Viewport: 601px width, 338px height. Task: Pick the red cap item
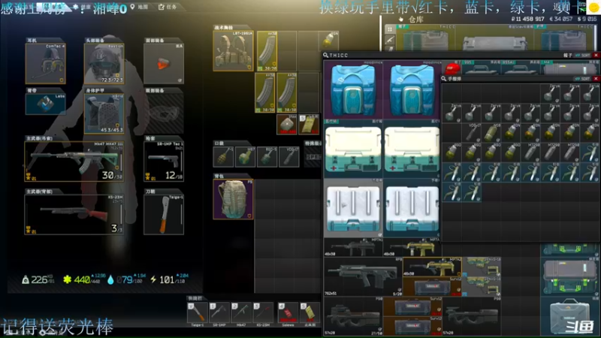(452, 69)
